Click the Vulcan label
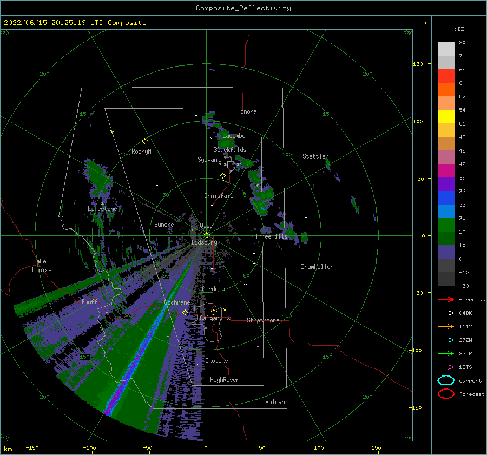 coord(275,402)
